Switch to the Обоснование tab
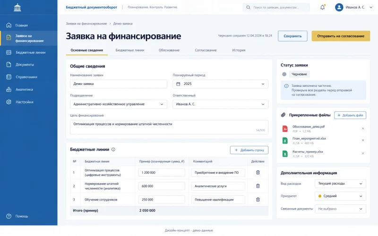Image resolution: width=378 pixels, height=236 pixels. (x=169, y=50)
